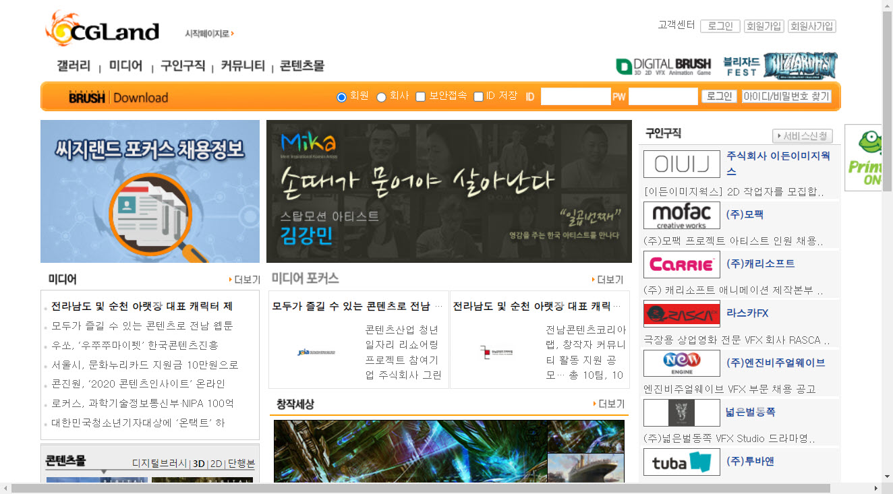Screen dimensions: 893x494
Task: Open the mofac creative works logo
Action: click(681, 215)
